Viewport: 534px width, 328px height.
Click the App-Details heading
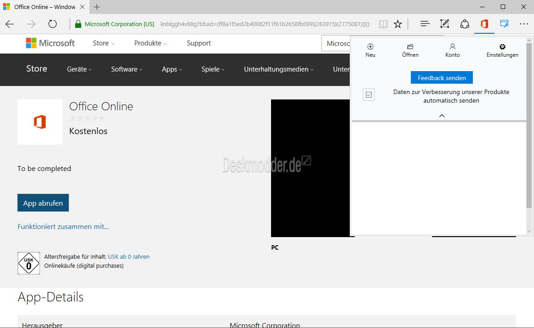(50, 297)
